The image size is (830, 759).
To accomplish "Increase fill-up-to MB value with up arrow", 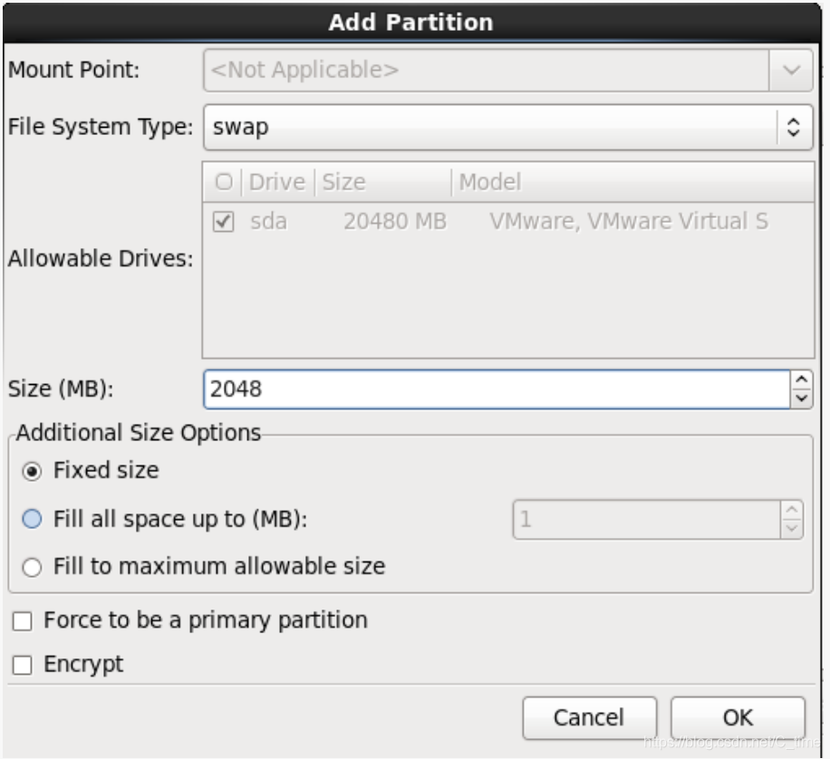I will [792, 510].
